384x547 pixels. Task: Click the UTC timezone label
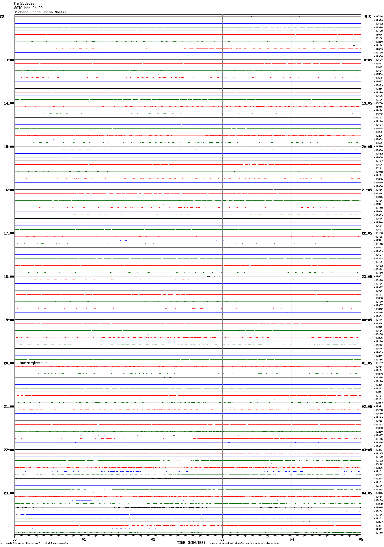pyautogui.click(x=368, y=16)
